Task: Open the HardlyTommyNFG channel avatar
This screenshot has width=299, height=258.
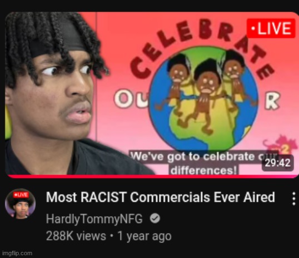Action: point(20,204)
